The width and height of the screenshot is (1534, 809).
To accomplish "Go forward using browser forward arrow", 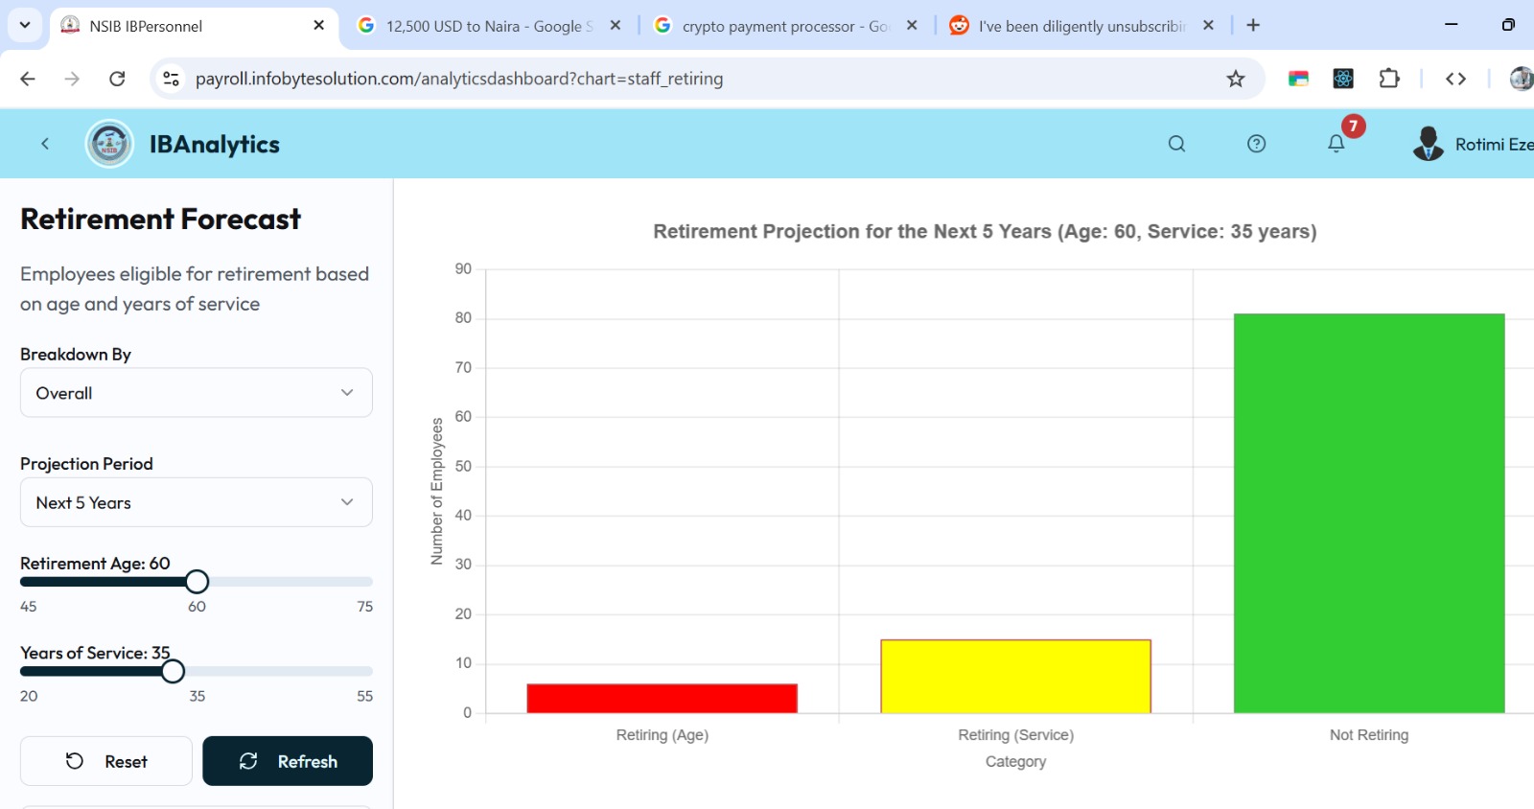I will 72,79.
